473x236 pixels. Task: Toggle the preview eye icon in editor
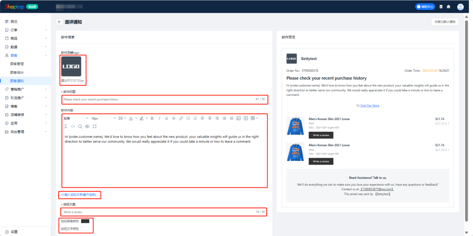pyautogui.click(x=87, y=127)
